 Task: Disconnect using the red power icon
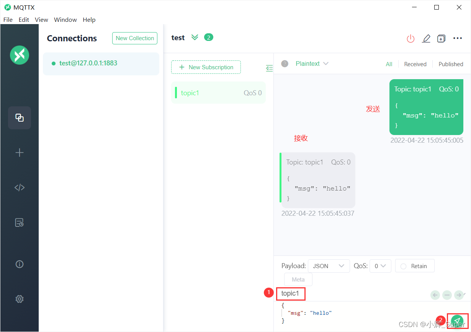tap(410, 38)
